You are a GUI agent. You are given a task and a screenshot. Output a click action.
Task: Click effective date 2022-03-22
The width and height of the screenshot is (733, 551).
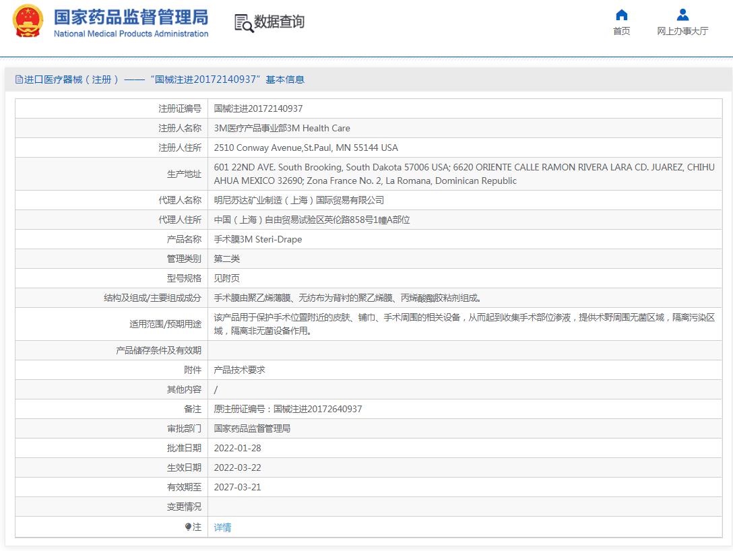pos(237,468)
